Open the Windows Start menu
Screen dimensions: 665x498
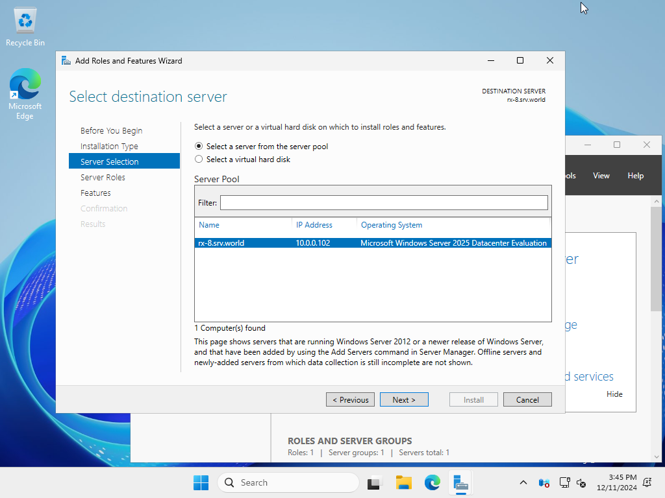coord(201,482)
